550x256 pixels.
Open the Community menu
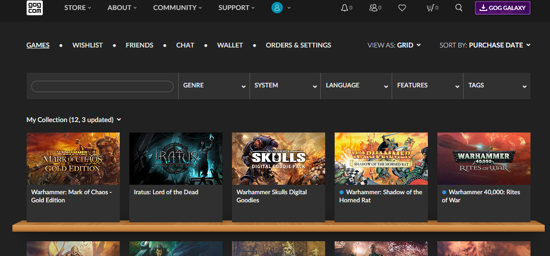(x=177, y=8)
